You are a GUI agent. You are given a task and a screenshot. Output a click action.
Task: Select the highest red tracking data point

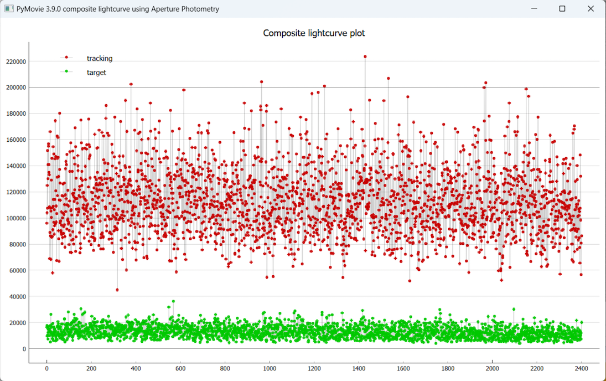pyautogui.click(x=365, y=56)
